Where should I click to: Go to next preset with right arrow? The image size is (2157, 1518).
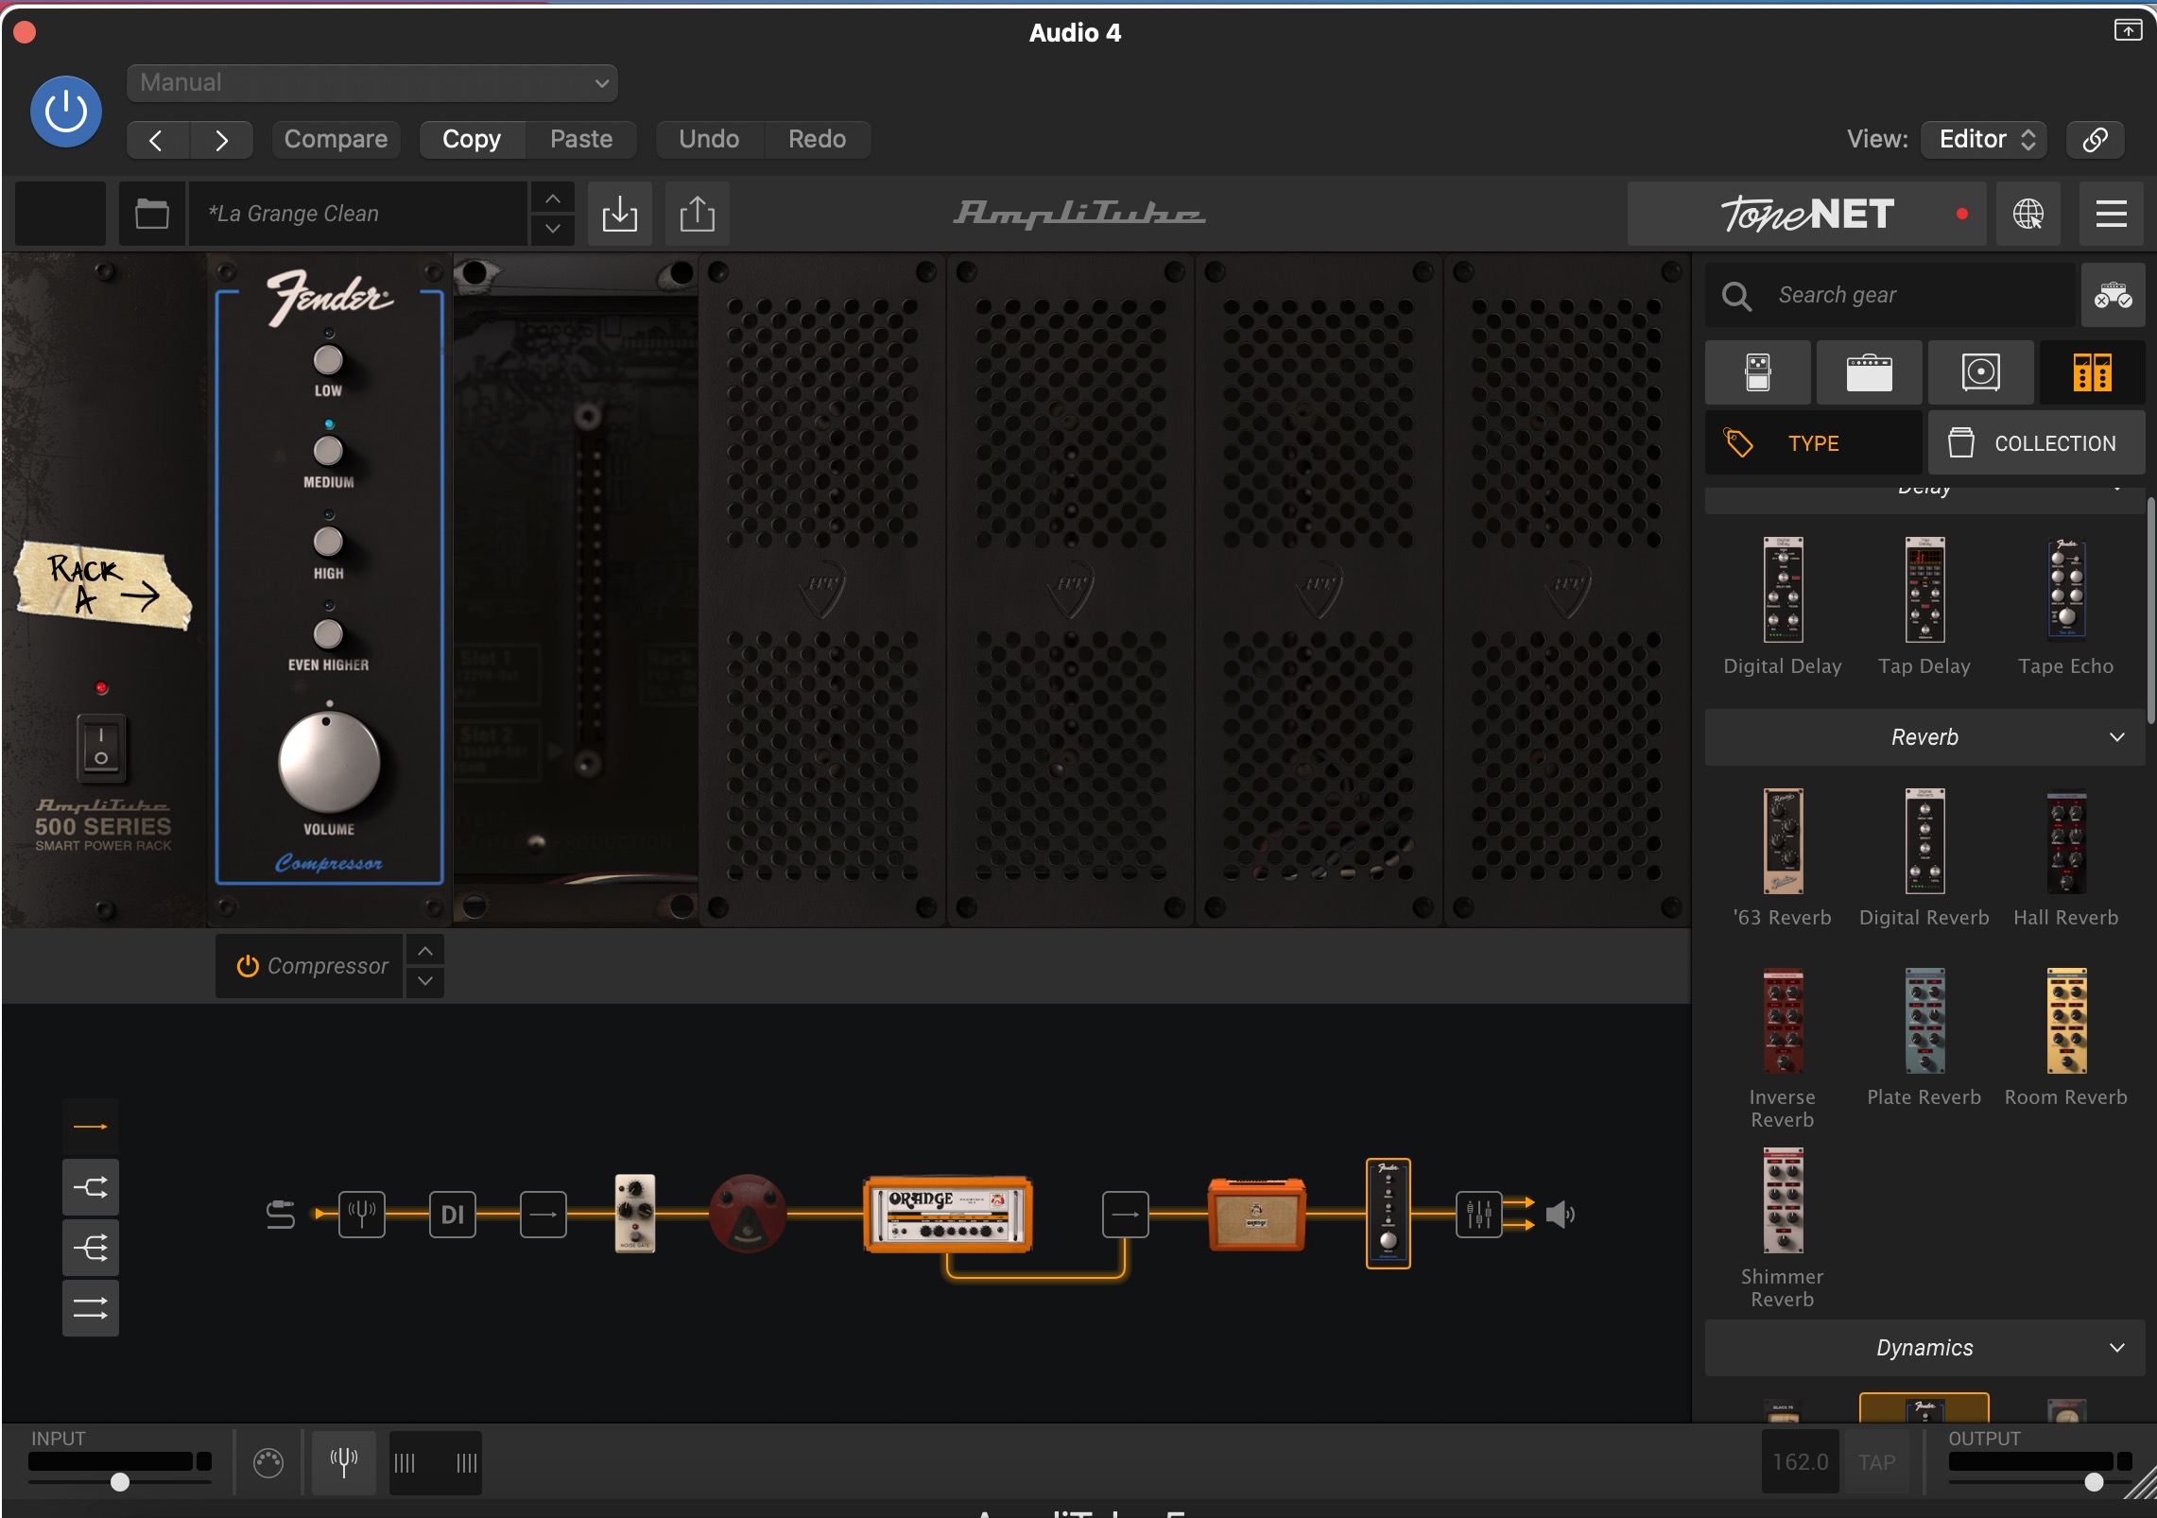(221, 140)
